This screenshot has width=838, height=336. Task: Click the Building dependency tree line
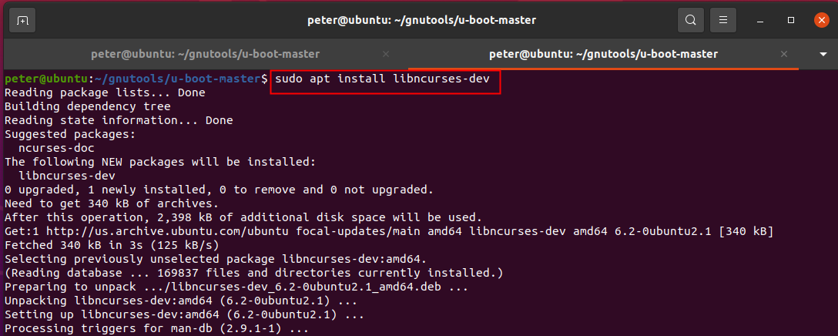[x=87, y=106]
